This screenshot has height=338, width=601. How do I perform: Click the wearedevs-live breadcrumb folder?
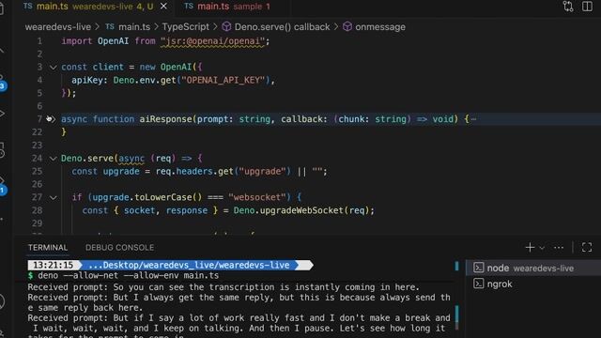(58, 27)
